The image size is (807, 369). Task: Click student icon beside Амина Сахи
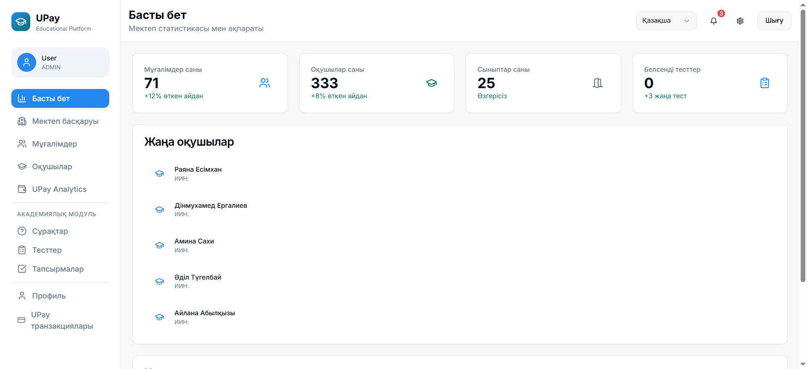click(160, 245)
